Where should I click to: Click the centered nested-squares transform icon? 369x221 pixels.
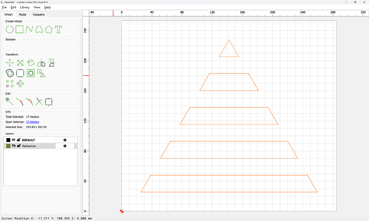click(30, 73)
